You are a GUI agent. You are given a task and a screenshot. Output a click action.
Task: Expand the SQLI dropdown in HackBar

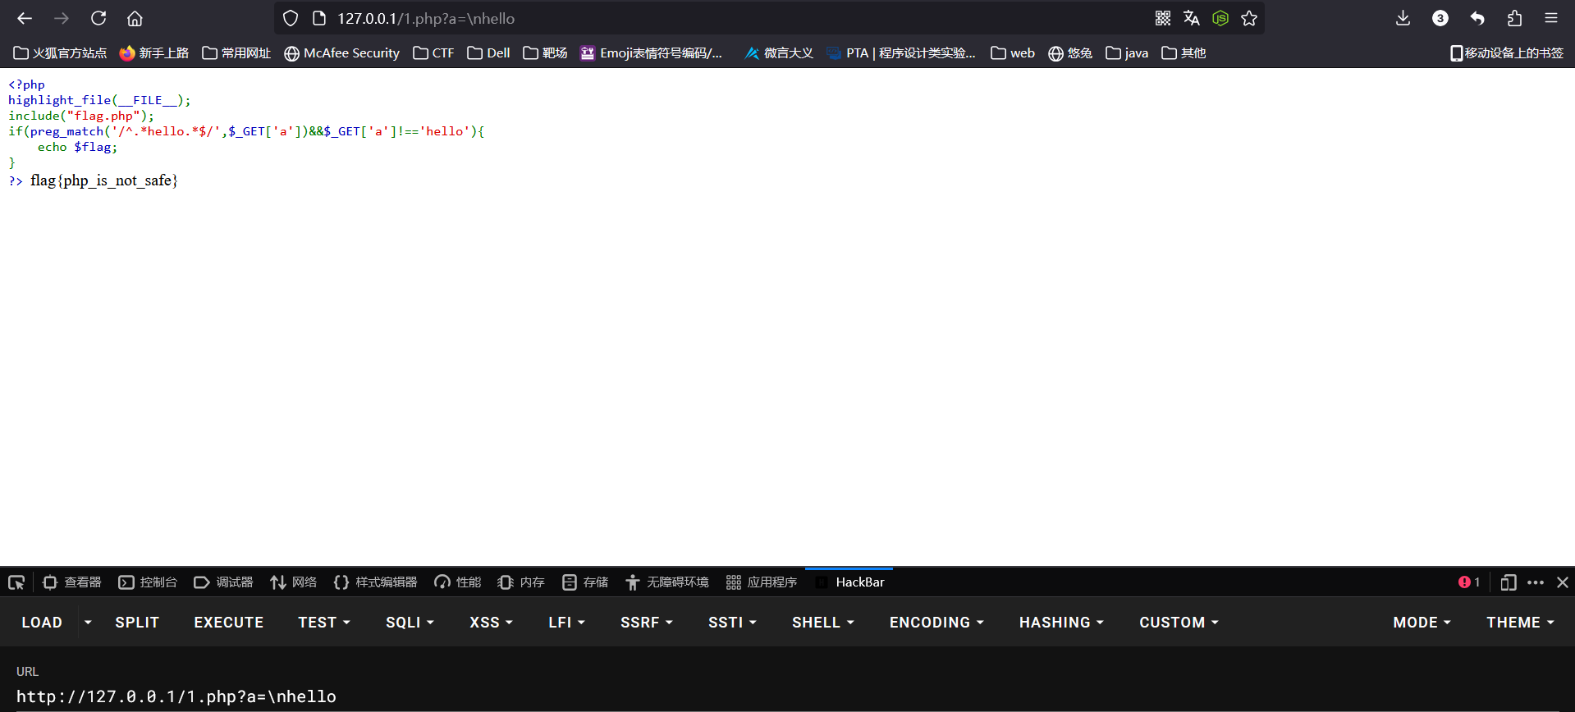(x=410, y=623)
